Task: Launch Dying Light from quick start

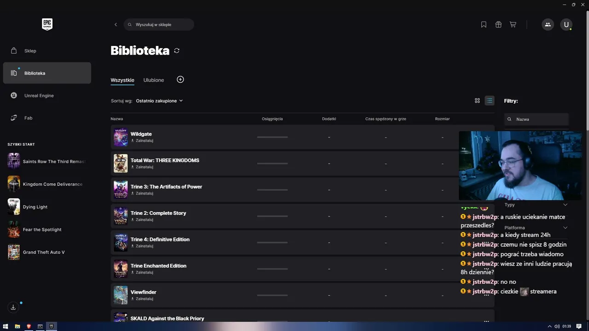Action: (35, 207)
